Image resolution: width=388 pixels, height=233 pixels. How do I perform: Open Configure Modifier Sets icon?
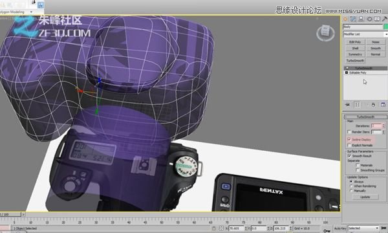click(x=383, y=105)
